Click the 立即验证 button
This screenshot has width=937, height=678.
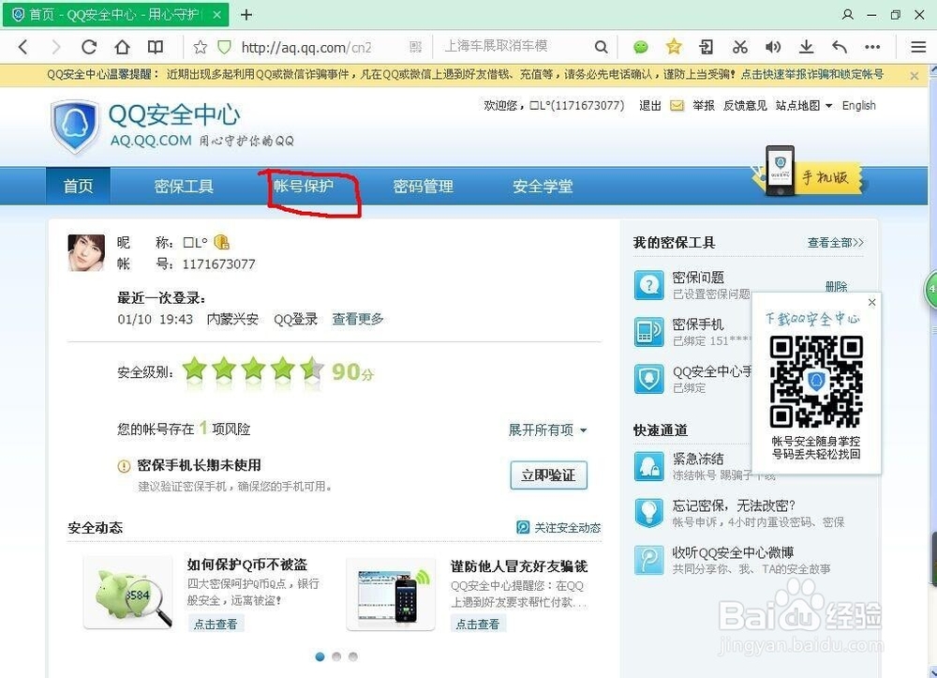(x=548, y=475)
